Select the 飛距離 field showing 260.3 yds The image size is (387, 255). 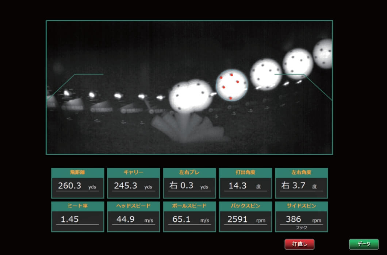pyautogui.click(x=77, y=186)
